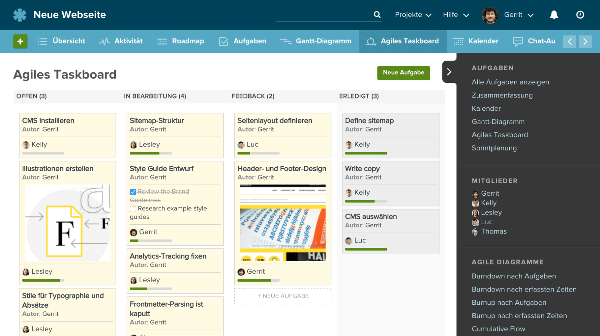The height and width of the screenshot is (336, 600).
Task: Click the time tracking clock icon
Action: click(x=580, y=14)
